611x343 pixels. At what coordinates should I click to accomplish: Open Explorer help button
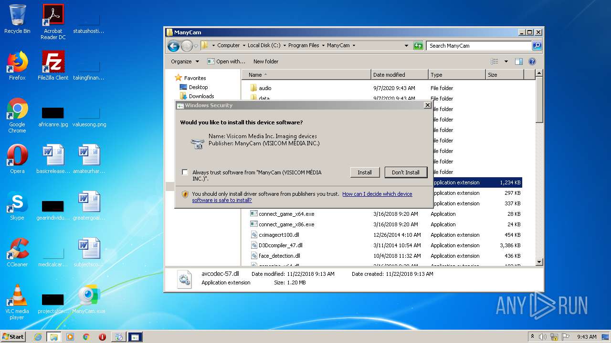click(532, 61)
